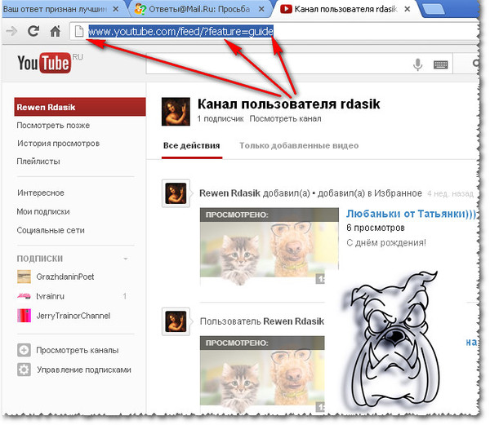Open video title 'Любаньки от Татьянки)))'

click(412, 214)
